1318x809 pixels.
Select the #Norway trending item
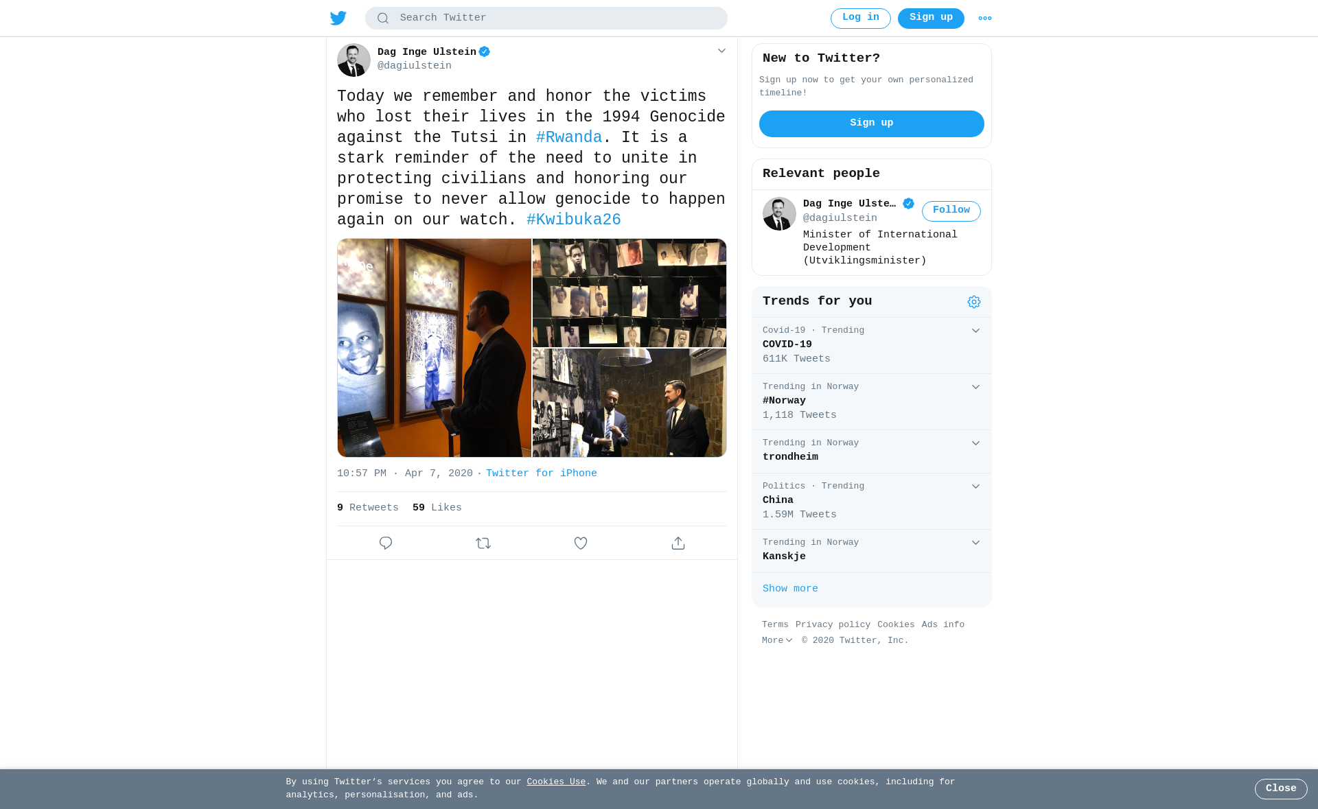[872, 401]
